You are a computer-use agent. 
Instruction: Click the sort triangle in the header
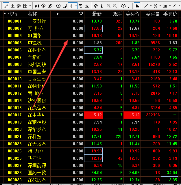(58, 14)
